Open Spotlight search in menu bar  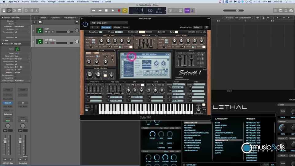(286, 2)
